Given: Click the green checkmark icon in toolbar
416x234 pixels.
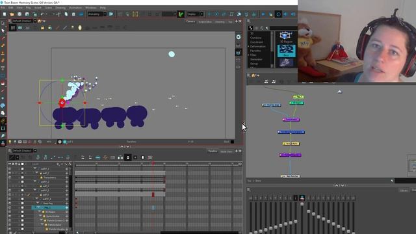Looking at the screenshot, I should [181, 14].
